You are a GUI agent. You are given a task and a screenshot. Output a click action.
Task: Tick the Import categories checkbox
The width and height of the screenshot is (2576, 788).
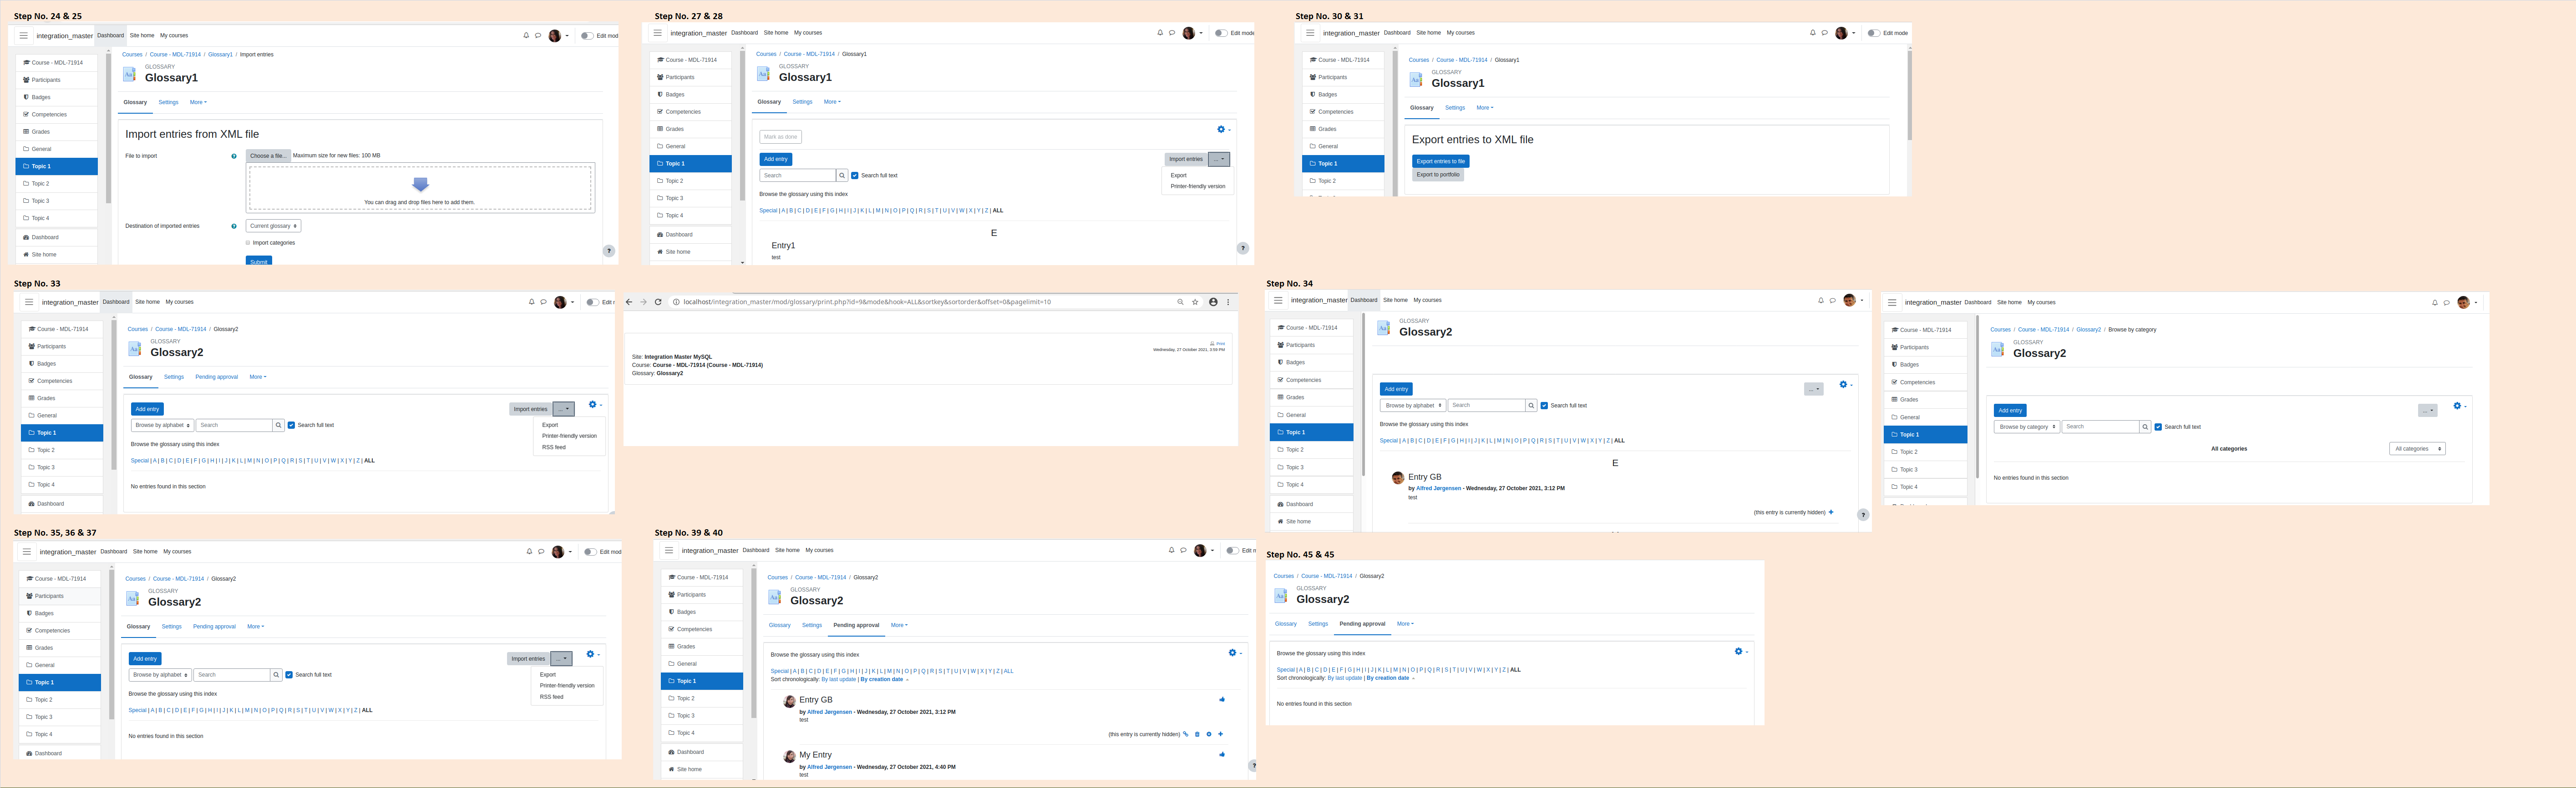coord(248,243)
